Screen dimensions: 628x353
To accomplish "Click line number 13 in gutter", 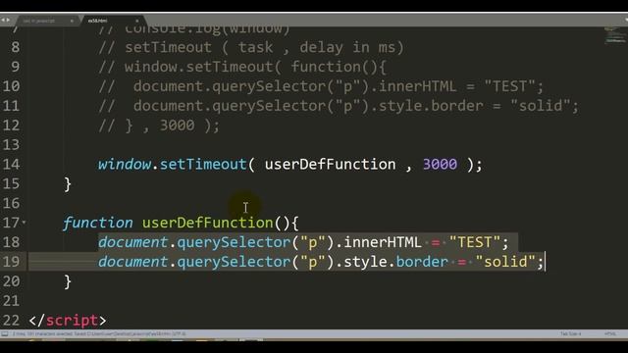I will pos(11,144).
